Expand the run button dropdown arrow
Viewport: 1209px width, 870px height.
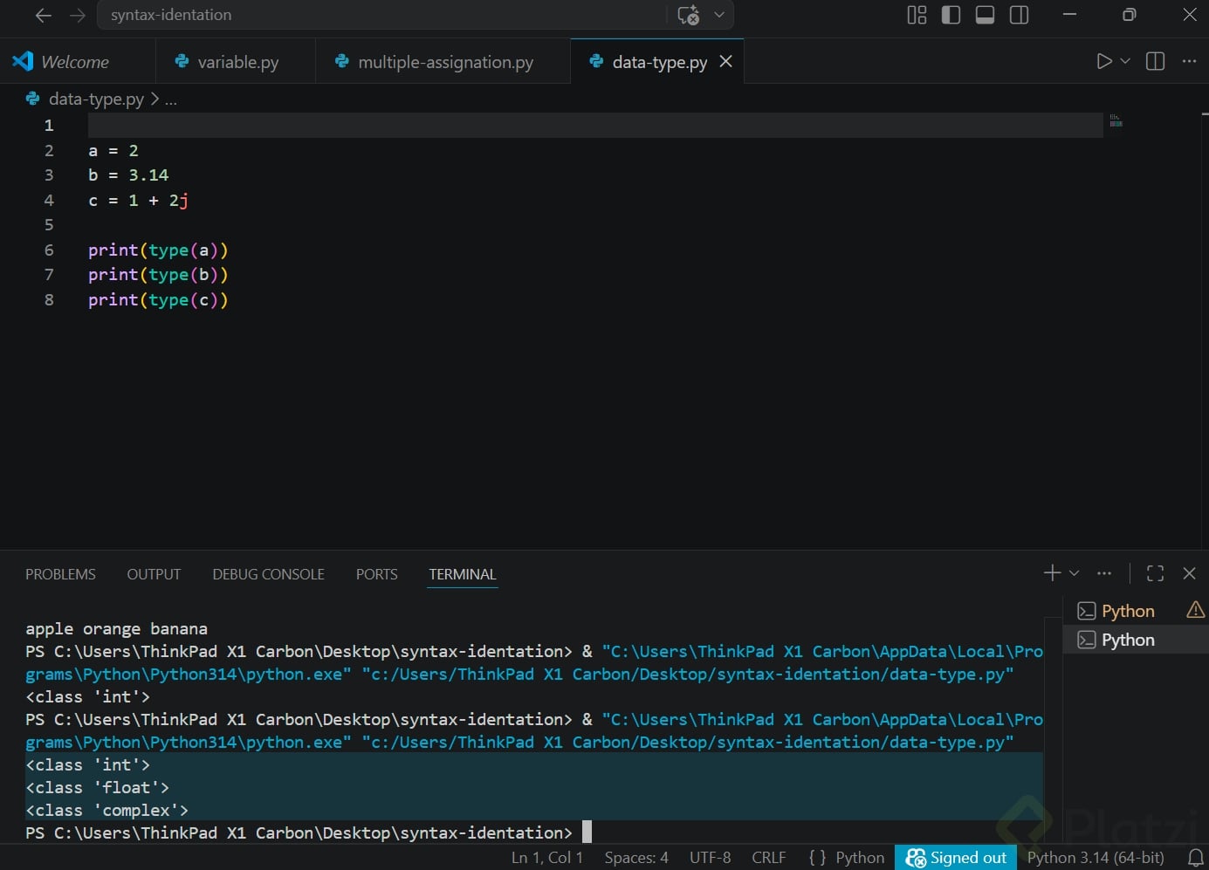tap(1125, 61)
